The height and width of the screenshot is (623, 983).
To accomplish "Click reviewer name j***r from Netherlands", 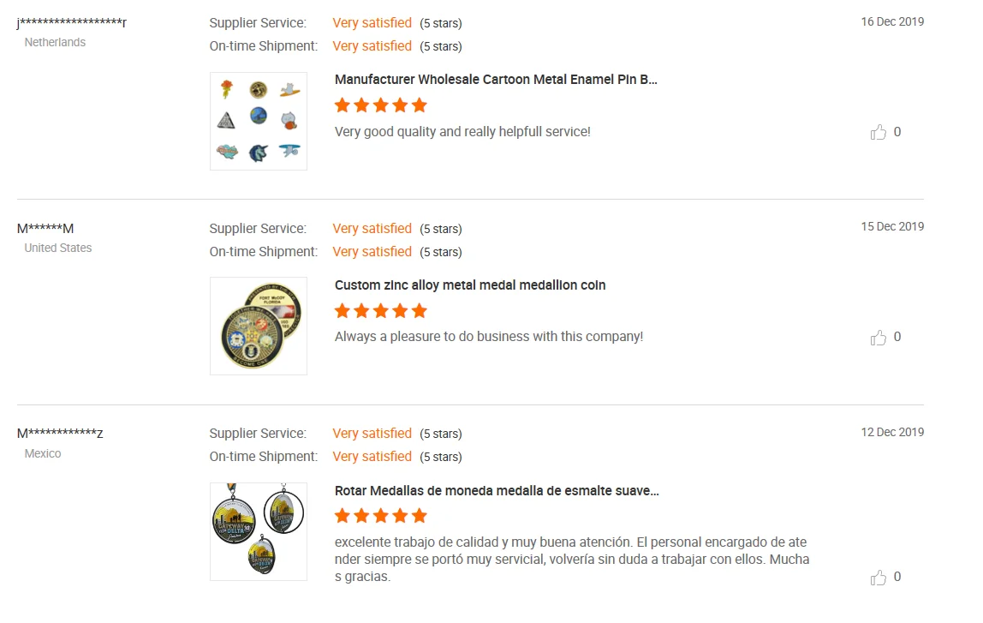I will click(x=72, y=22).
